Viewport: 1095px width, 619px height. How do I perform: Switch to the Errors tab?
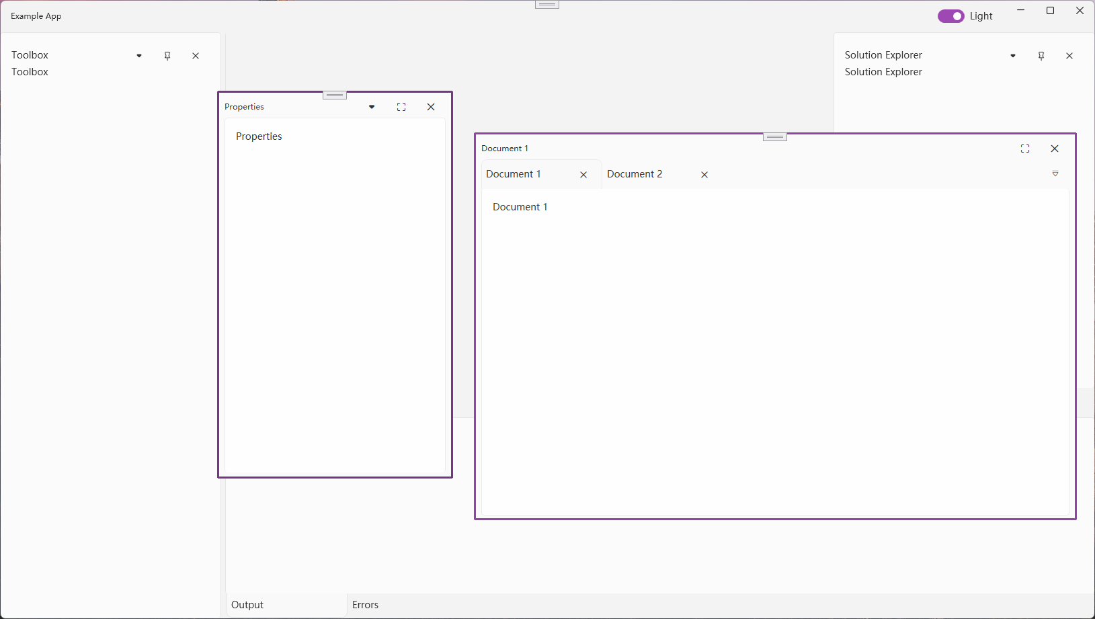[365, 604]
